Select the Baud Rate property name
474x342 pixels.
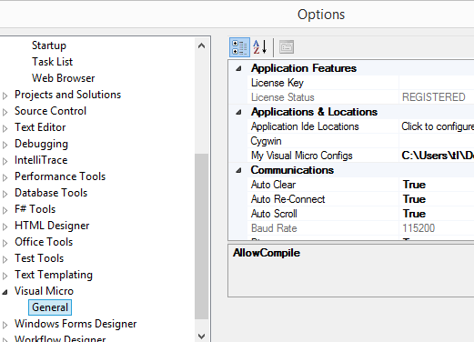(274, 228)
